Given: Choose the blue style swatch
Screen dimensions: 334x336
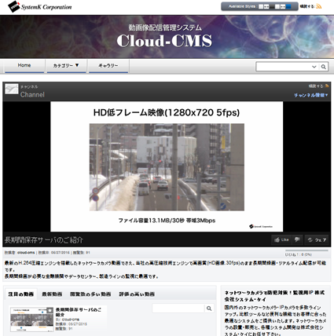Looking at the screenshot, I should [x=288, y=6].
